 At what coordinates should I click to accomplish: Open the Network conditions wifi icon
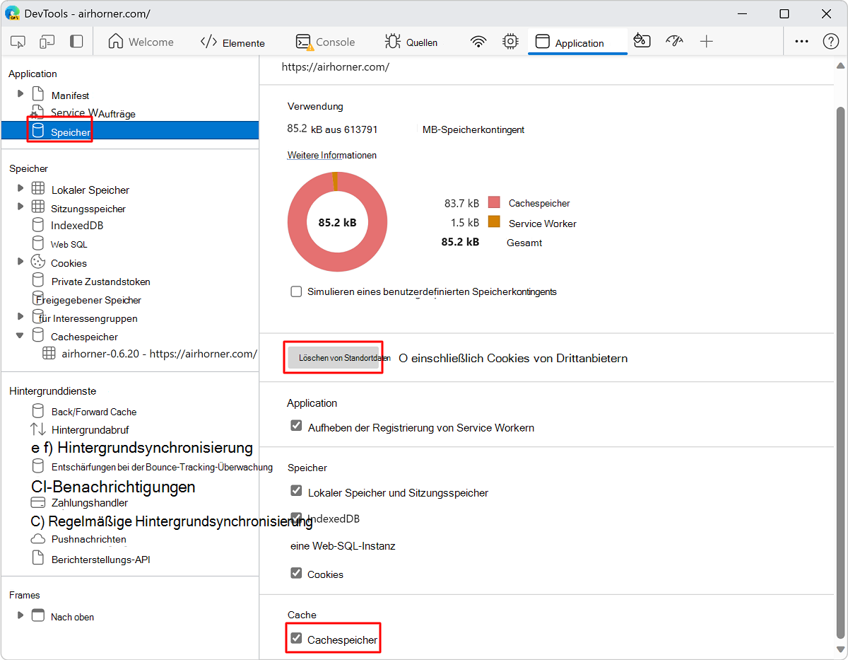coord(478,42)
